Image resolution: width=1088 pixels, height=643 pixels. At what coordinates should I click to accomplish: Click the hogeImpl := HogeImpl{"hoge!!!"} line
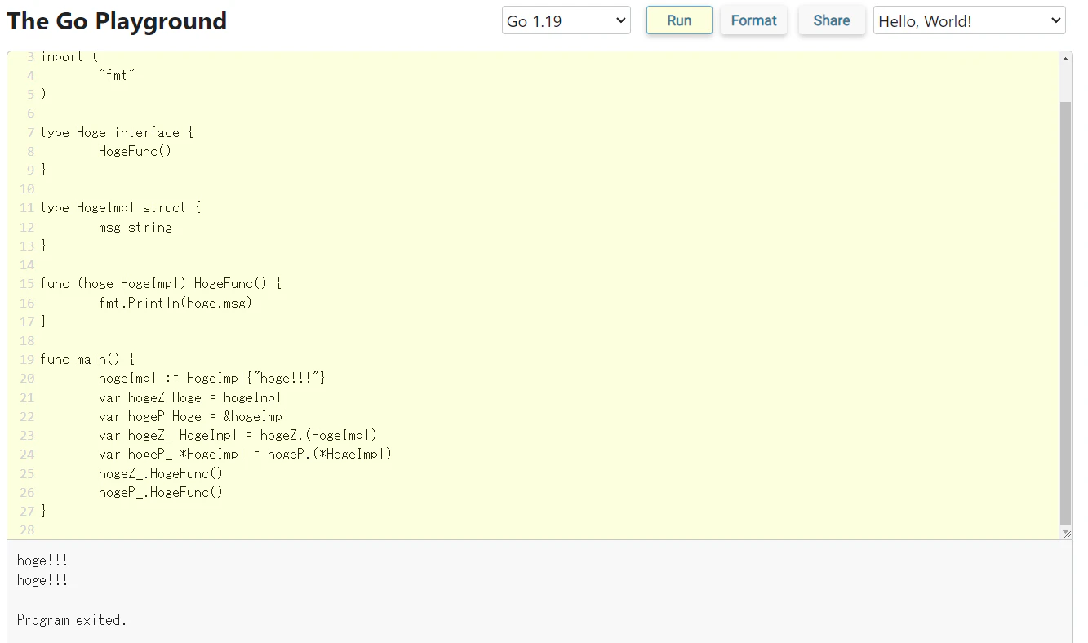tap(212, 378)
